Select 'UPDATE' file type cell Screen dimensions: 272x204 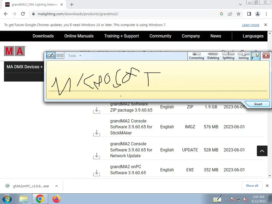tap(190, 150)
